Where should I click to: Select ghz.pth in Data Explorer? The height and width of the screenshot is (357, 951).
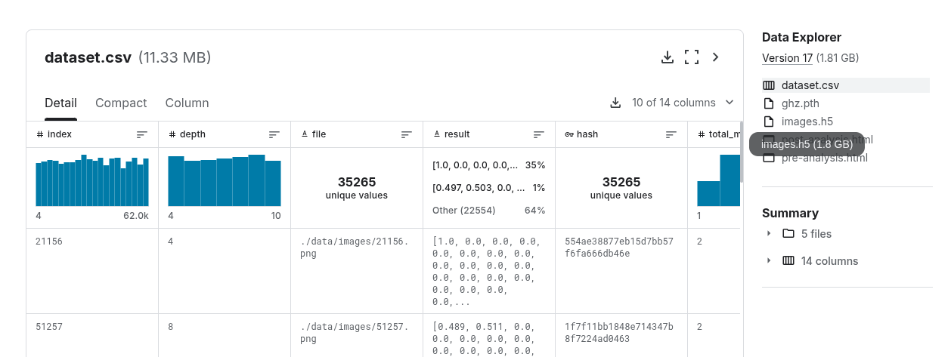click(801, 103)
